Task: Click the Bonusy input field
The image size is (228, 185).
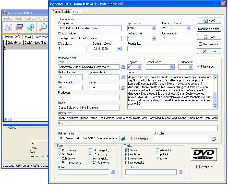Action: pos(138,128)
